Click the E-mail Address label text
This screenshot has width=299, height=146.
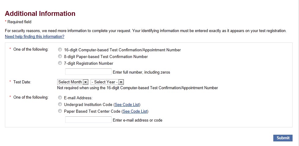(78, 98)
